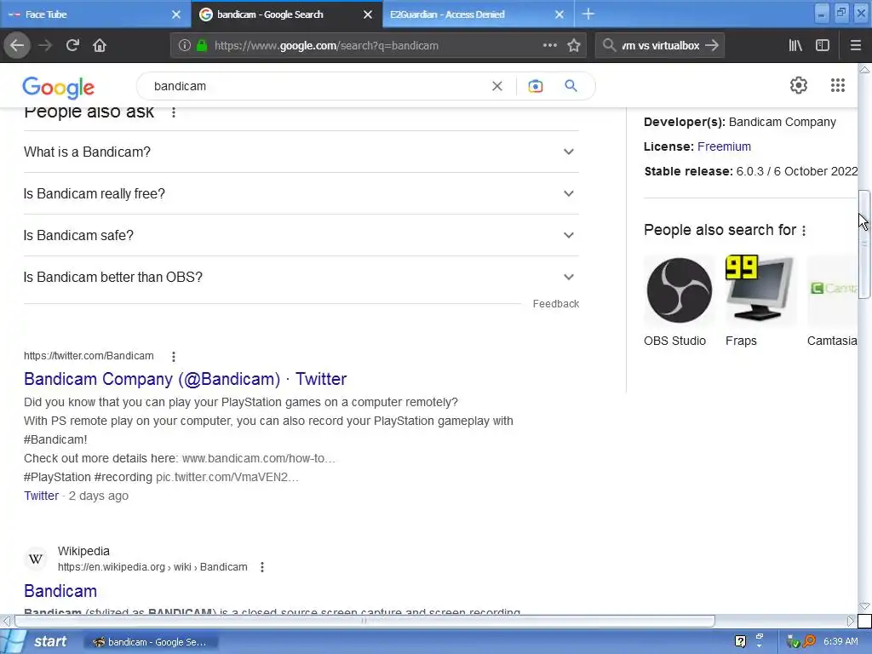Screen dimensions: 872x654
Task: Click the horizontal scrollbar right arrow
Action: 851,621
